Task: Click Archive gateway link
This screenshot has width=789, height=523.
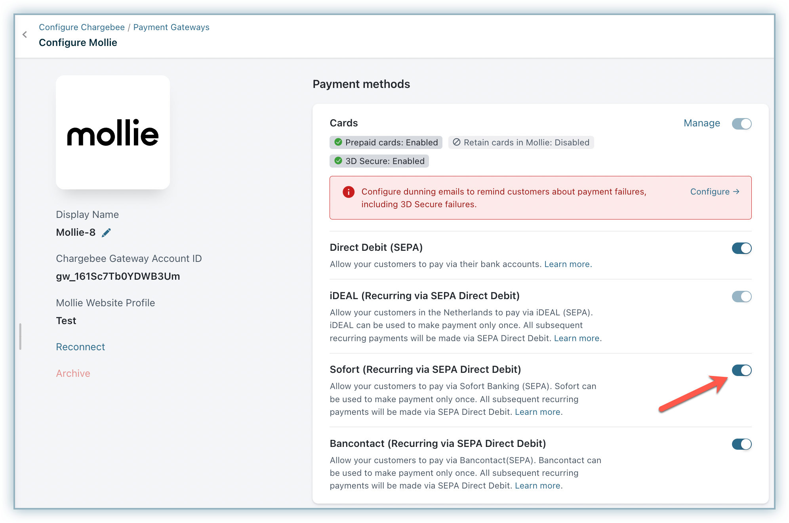Action: (x=73, y=374)
